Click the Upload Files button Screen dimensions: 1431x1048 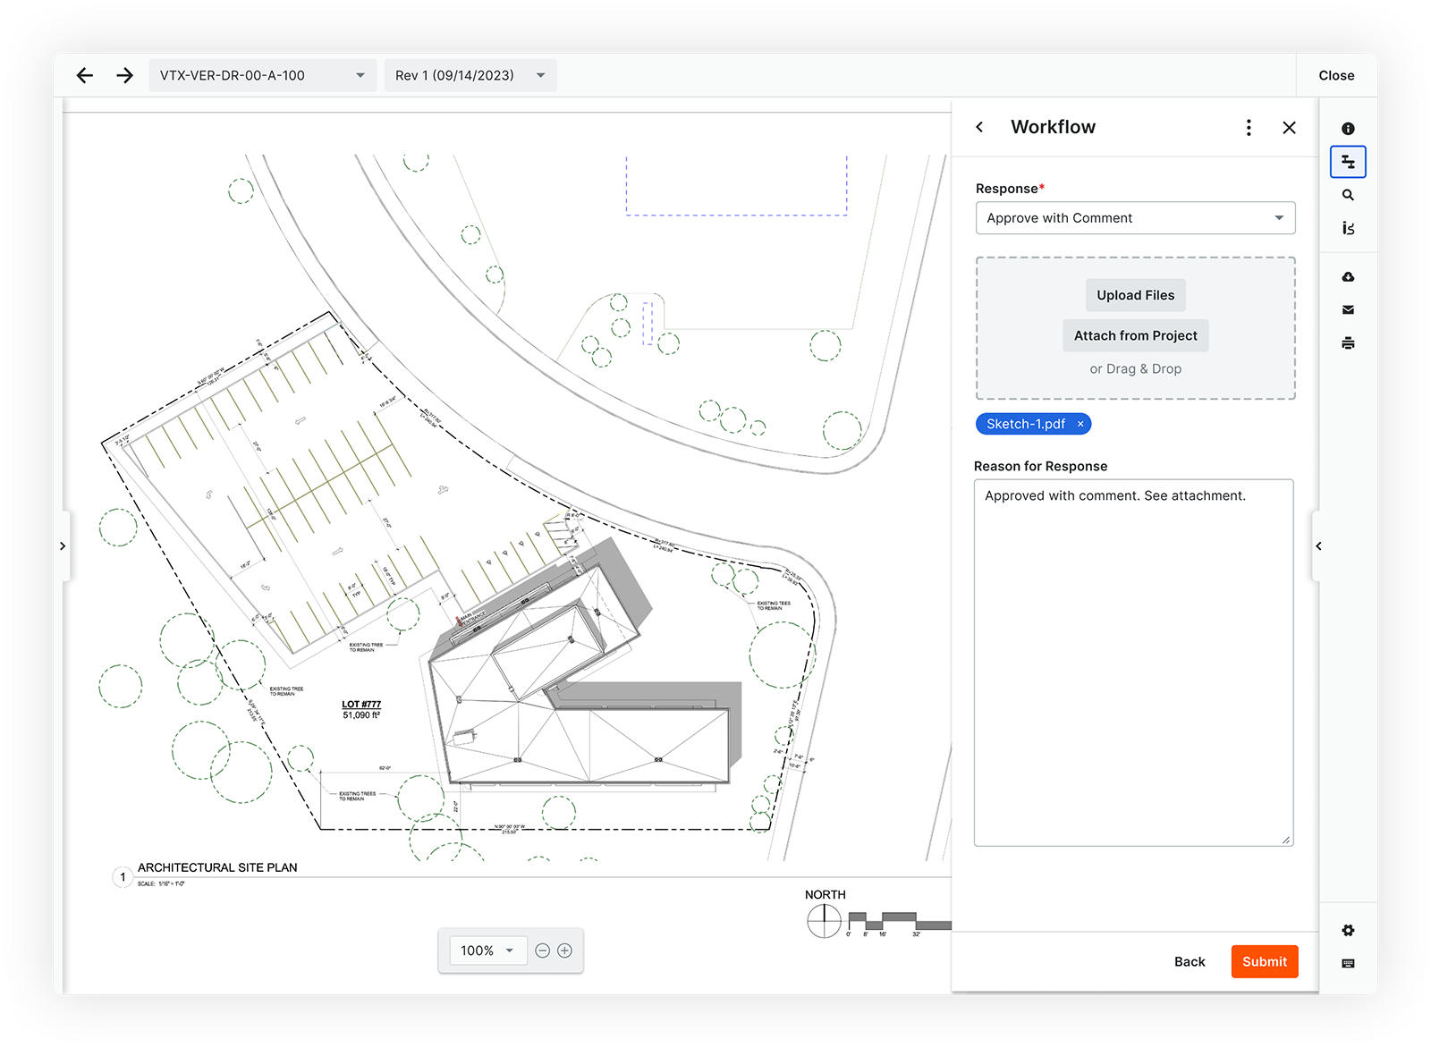[x=1136, y=295]
